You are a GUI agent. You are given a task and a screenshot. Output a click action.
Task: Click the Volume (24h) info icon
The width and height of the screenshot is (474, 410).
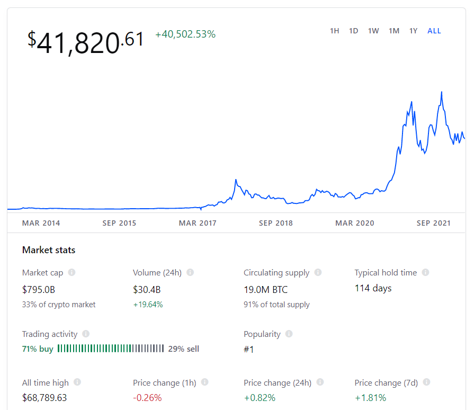click(x=190, y=272)
